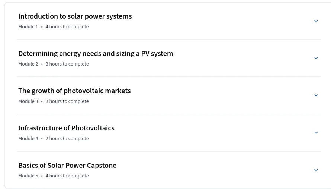Click the Module 5 label
Viewport: 331px width, 189px height.
click(28, 176)
